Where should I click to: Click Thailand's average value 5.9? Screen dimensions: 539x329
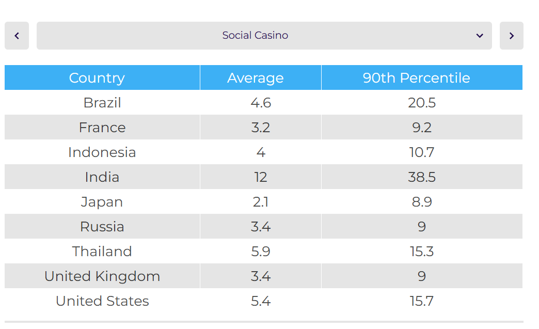click(x=261, y=252)
